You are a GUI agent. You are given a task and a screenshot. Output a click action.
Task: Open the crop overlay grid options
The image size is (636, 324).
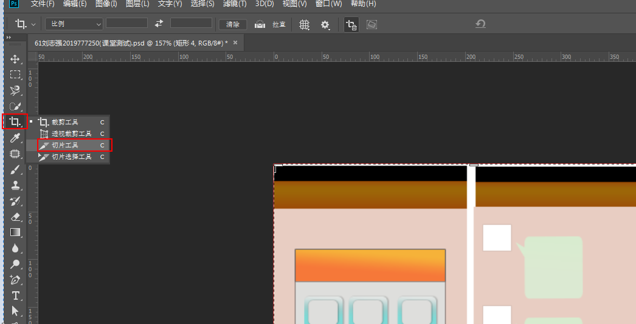(304, 24)
